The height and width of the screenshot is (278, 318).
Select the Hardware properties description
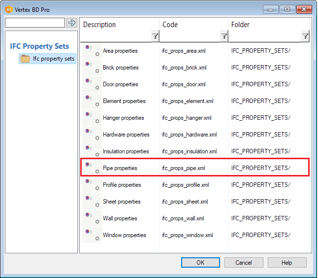[126, 135]
